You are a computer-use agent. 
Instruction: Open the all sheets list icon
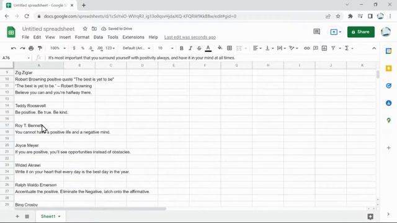(27, 216)
